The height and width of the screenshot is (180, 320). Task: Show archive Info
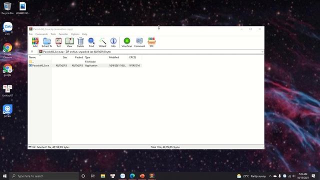coord(113,42)
